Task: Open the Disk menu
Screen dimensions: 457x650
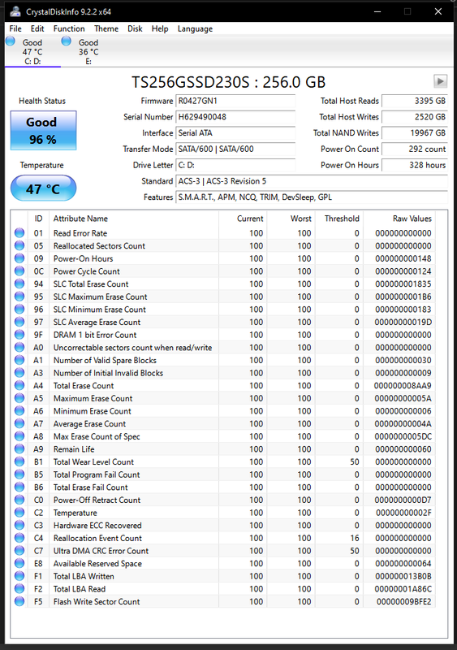Action: [135, 28]
